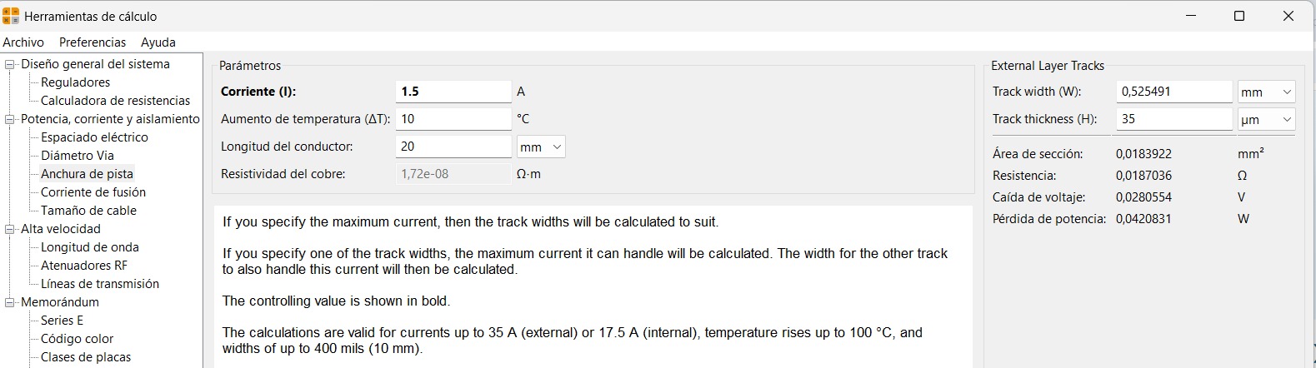The width and height of the screenshot is (1316, 368).
Task: Collapse the Alta velocidad tree node
Action: [10, 229]
